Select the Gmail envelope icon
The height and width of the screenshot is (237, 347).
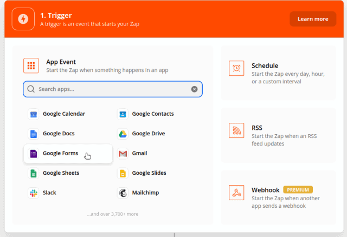coord(123,154)
